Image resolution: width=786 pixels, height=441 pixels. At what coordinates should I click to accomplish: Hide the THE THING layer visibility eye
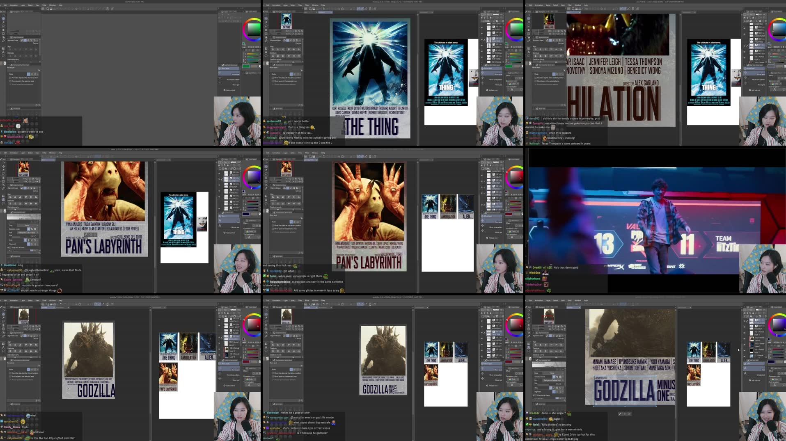click(482, 58)
